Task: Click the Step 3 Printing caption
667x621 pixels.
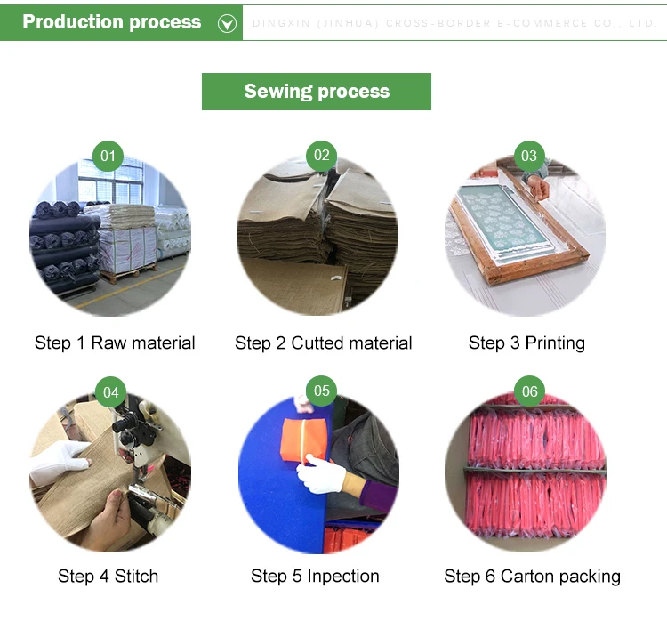Action: tap(526, 343)
